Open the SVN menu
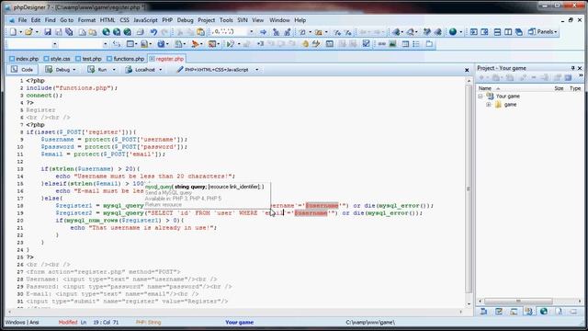The height and width of the screenshot is (331, 588). point(243,20)
